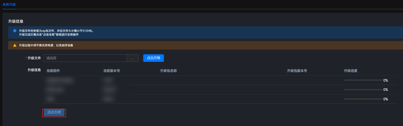The width and height of the screenshot is (403, 126).
Task: Click the 升级信息 section heading
Action: (x=16, y=21)
